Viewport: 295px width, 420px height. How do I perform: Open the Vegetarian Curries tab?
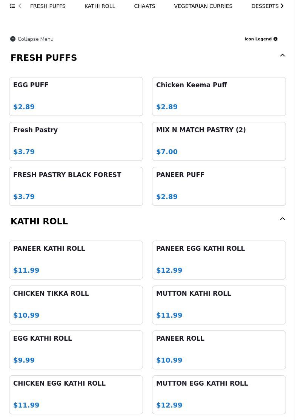click(203, 6)
